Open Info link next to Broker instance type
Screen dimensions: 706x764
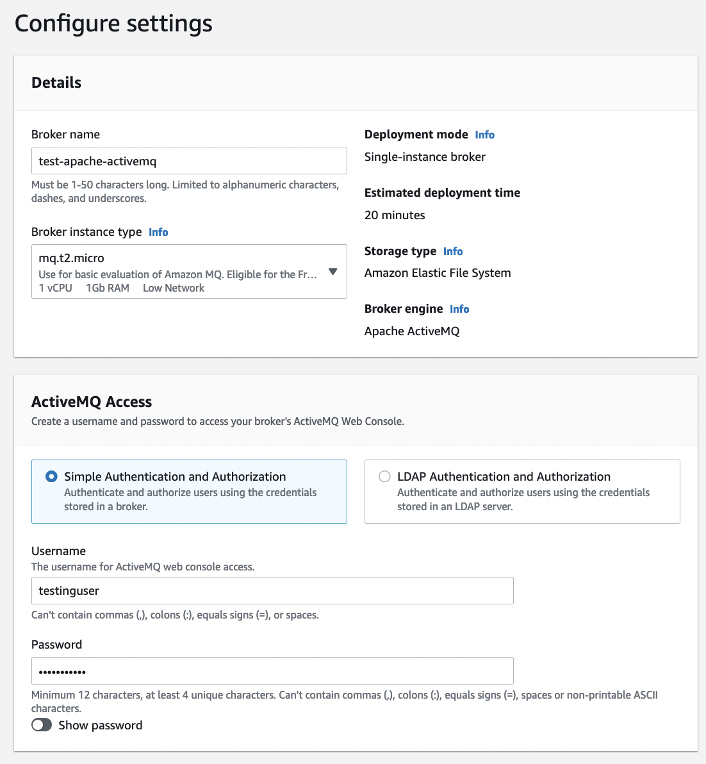click(x=158, y=232)
